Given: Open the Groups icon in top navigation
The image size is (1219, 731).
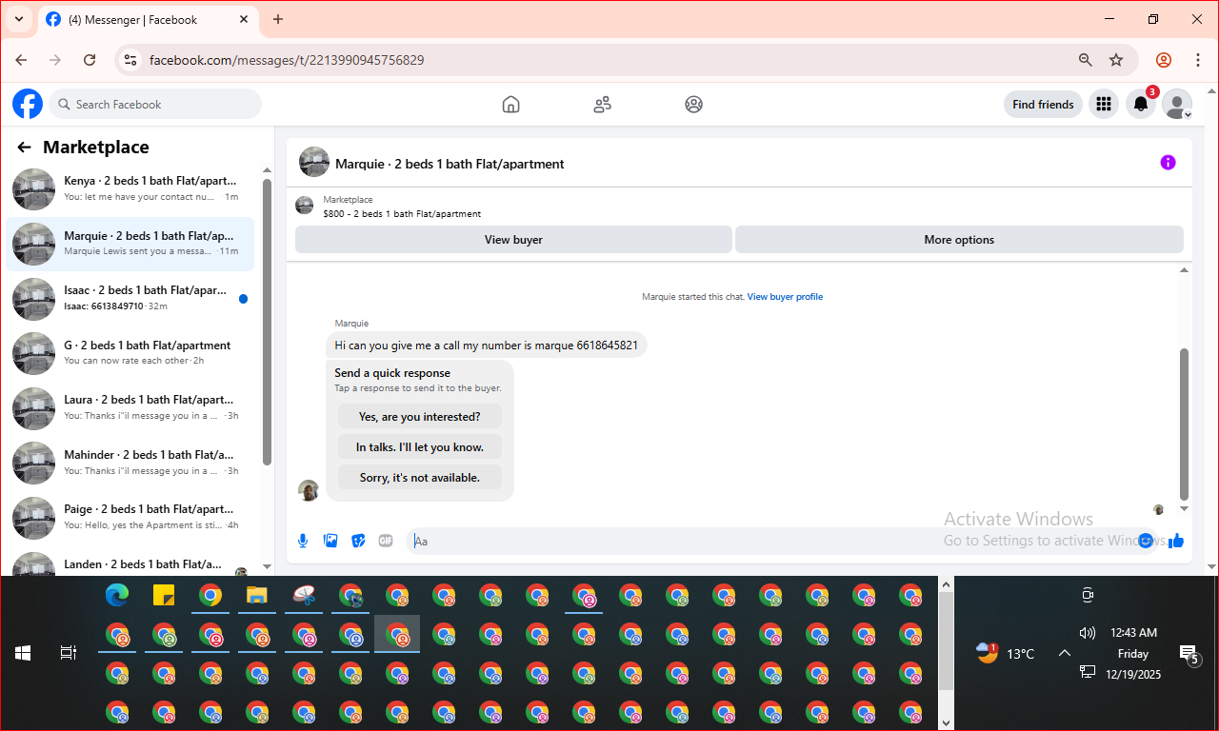Looking at the screenshot, I should pos(693,105).
